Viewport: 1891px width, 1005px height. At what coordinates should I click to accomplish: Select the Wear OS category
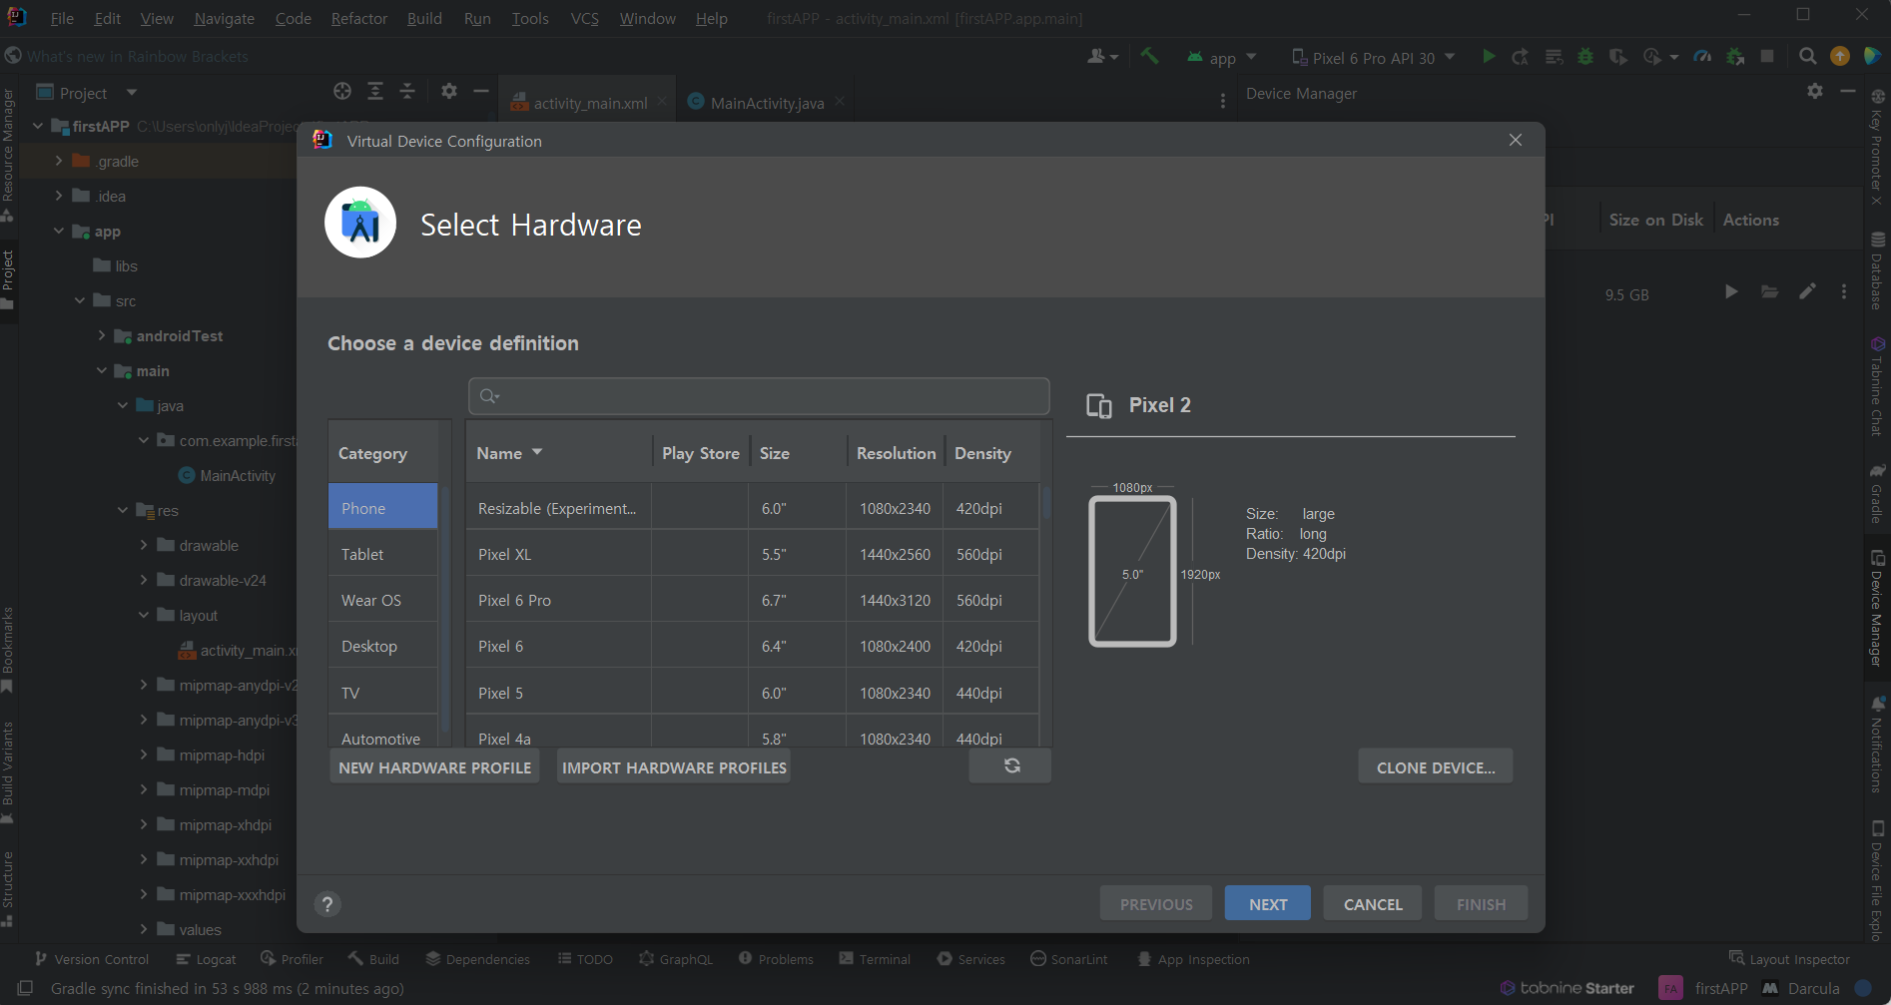click(x=383, y=600)
